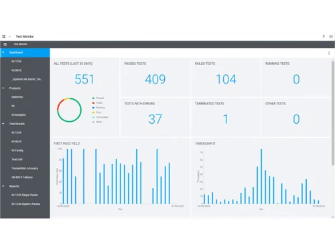Click the Throughput chart title
The height and width of the screenshot is (251, 335).
pyautogui.click(x=205, y=143)
